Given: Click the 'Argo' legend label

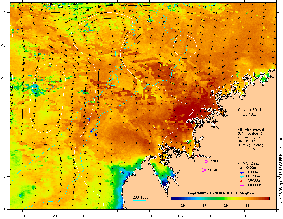Looking at the screenshot, I should (214, 161).
